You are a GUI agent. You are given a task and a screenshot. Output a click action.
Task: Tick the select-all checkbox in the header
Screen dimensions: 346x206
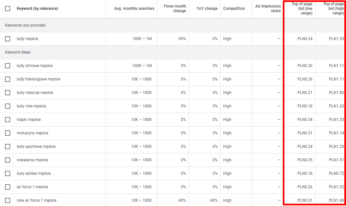click(8, 9)
